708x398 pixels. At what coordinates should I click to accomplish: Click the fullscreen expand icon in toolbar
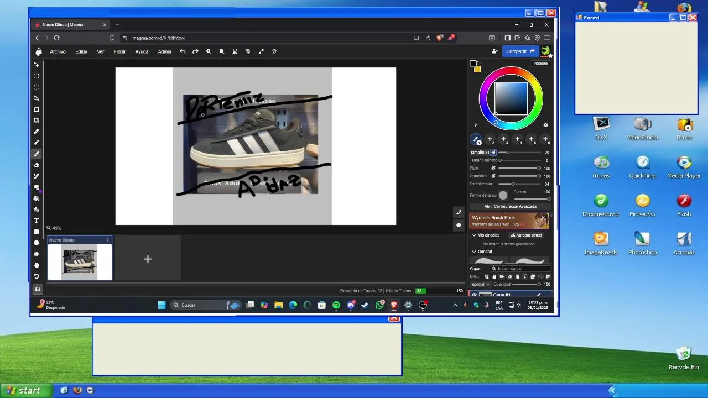261,51
